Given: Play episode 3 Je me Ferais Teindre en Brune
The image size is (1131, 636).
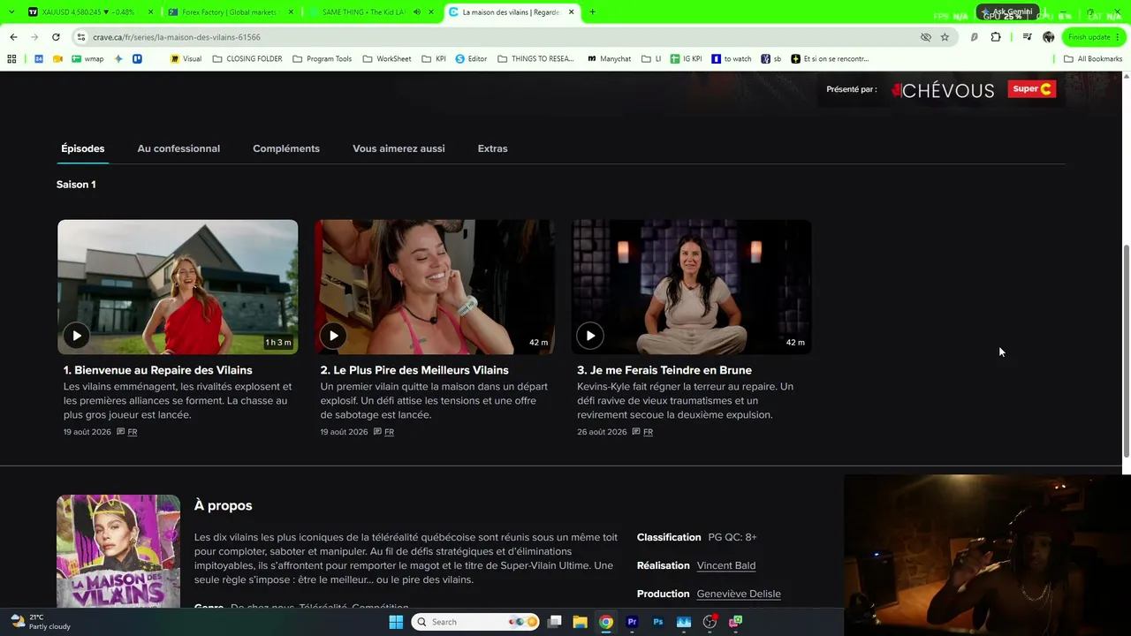Looking at the screenshot, I should [x=590, y=336].
